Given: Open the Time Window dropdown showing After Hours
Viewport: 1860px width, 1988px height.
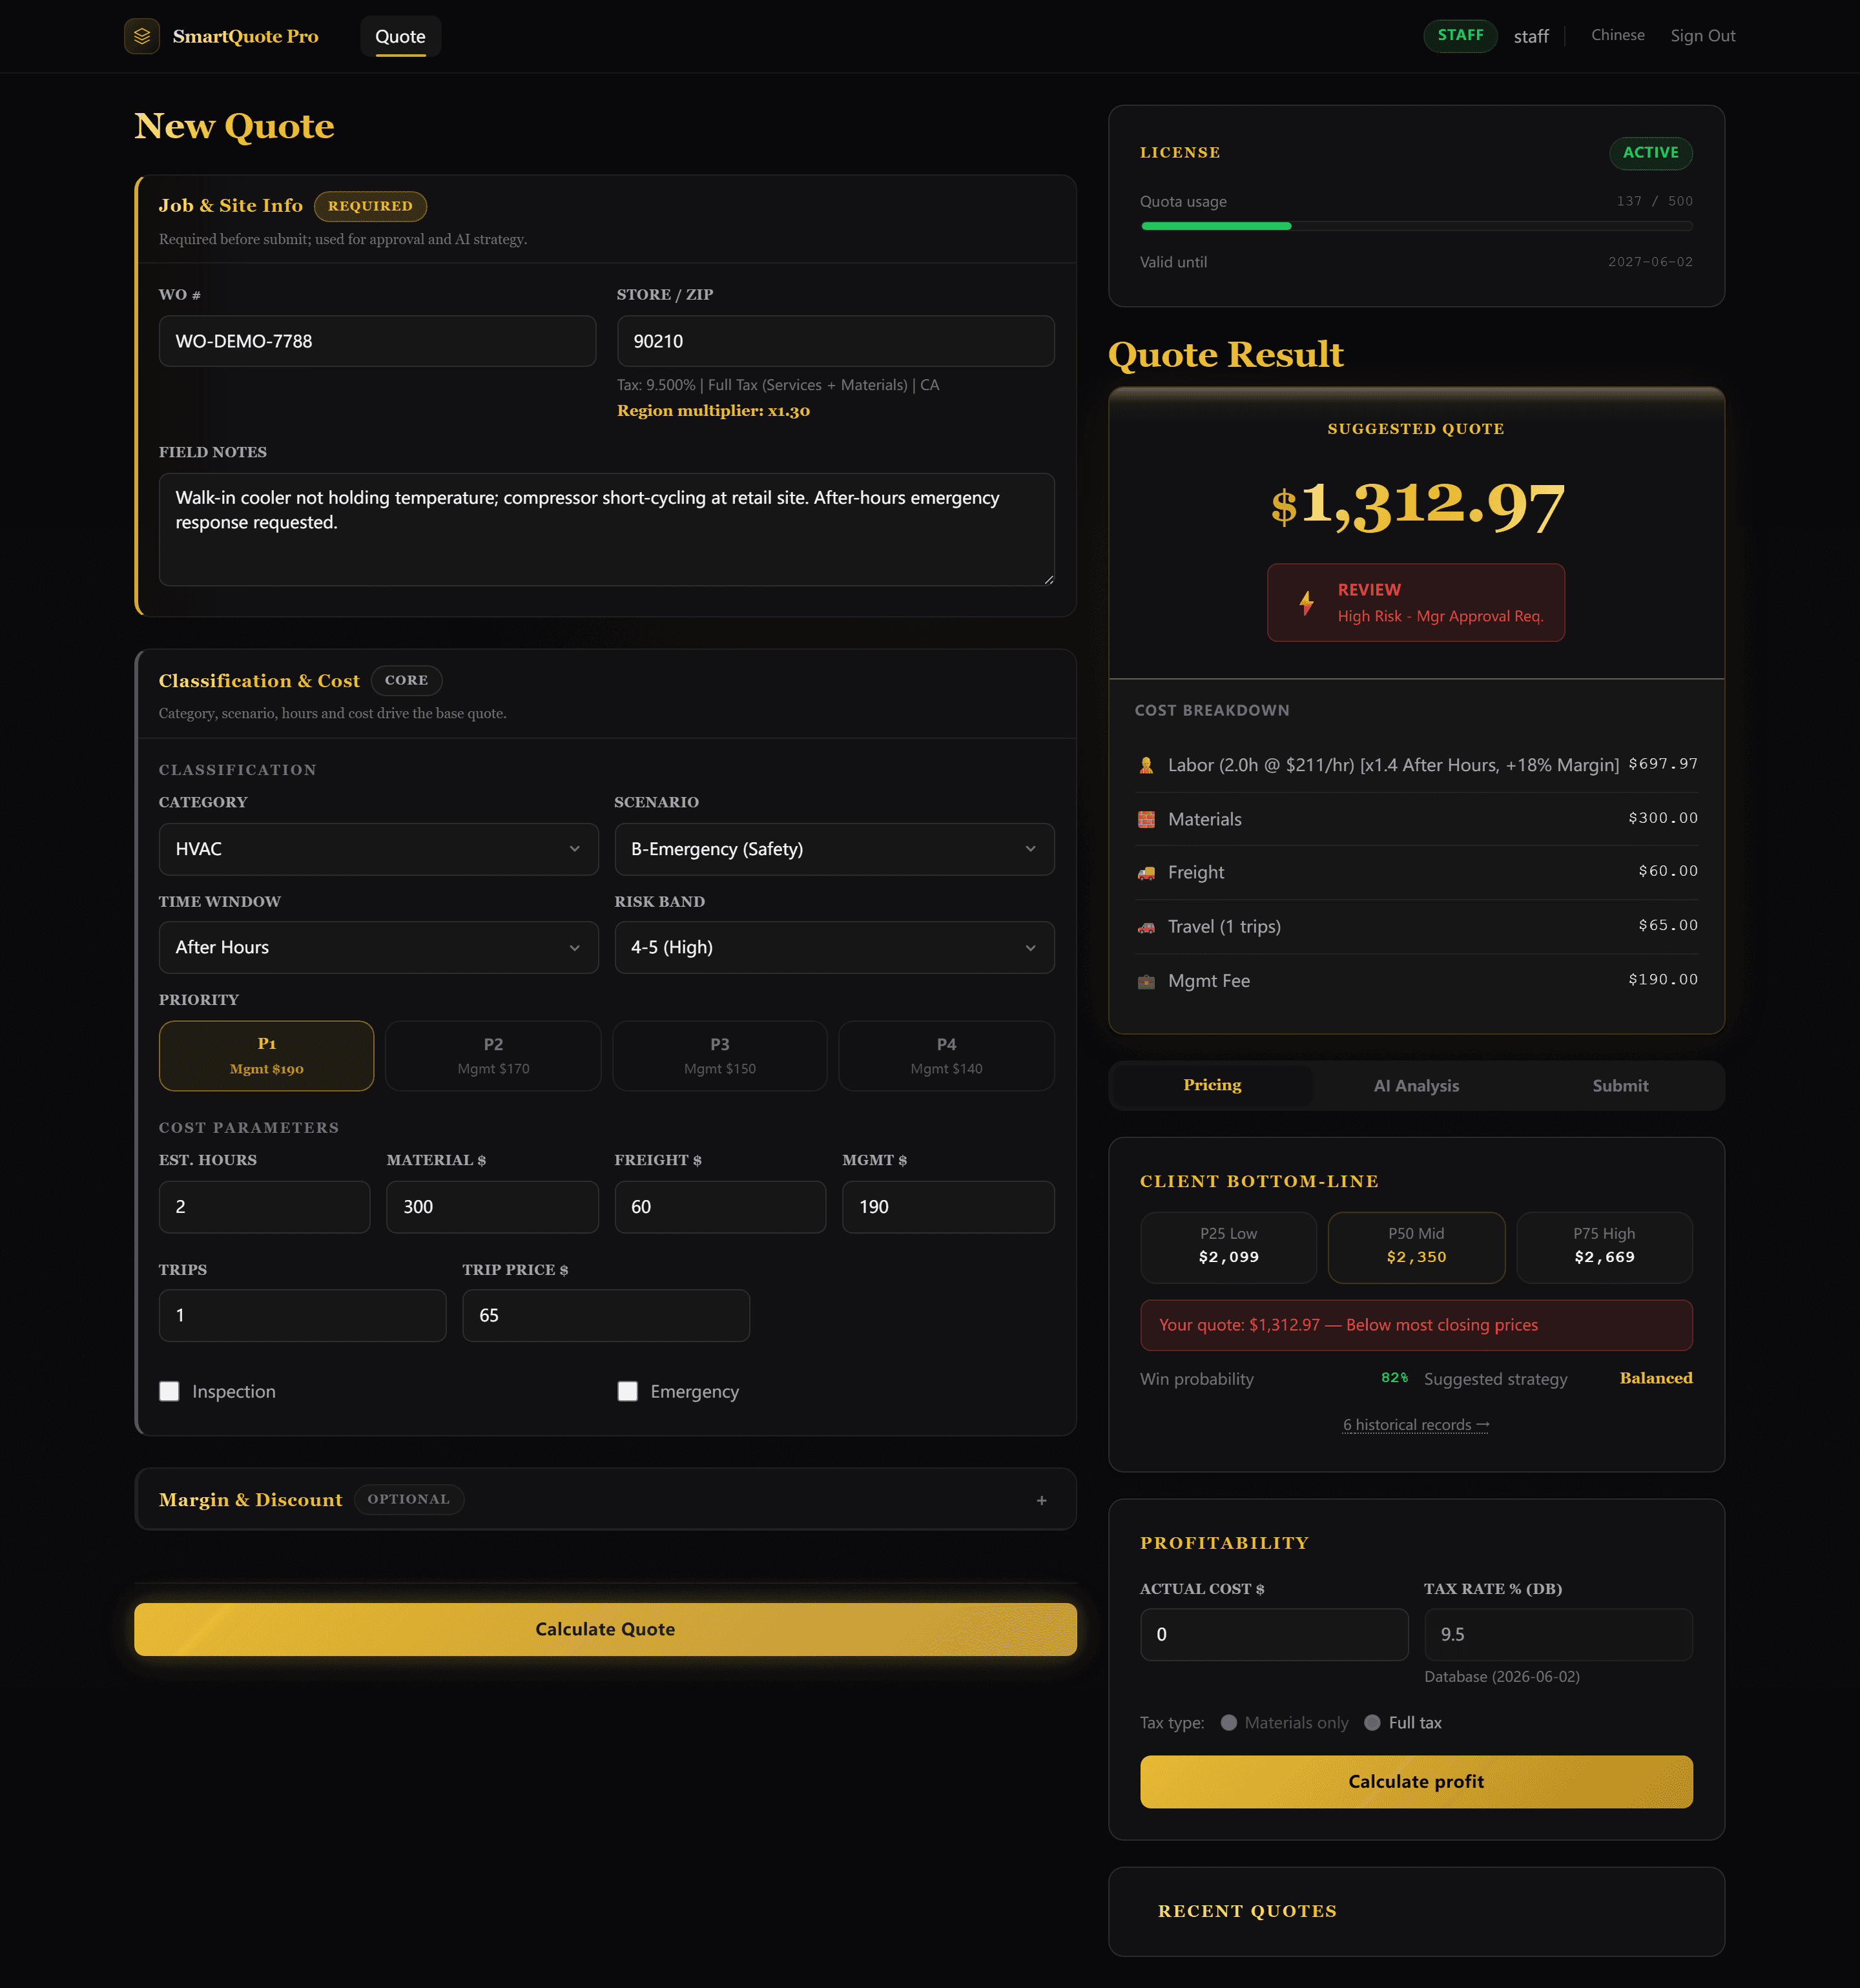Looking at the screenshot, I should point(378,947).
